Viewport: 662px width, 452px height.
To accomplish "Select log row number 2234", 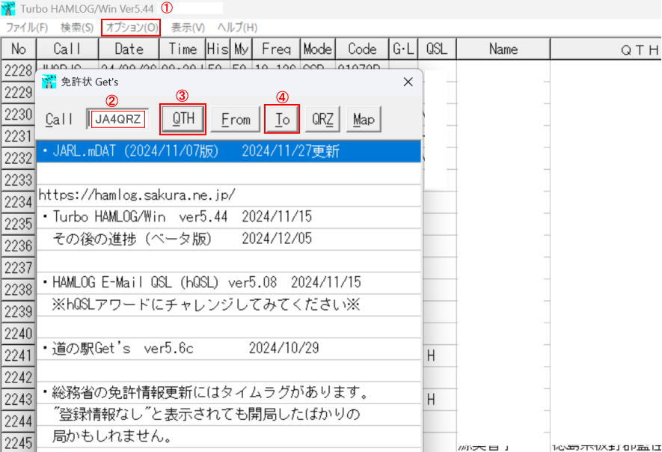I will pos(19,202).
